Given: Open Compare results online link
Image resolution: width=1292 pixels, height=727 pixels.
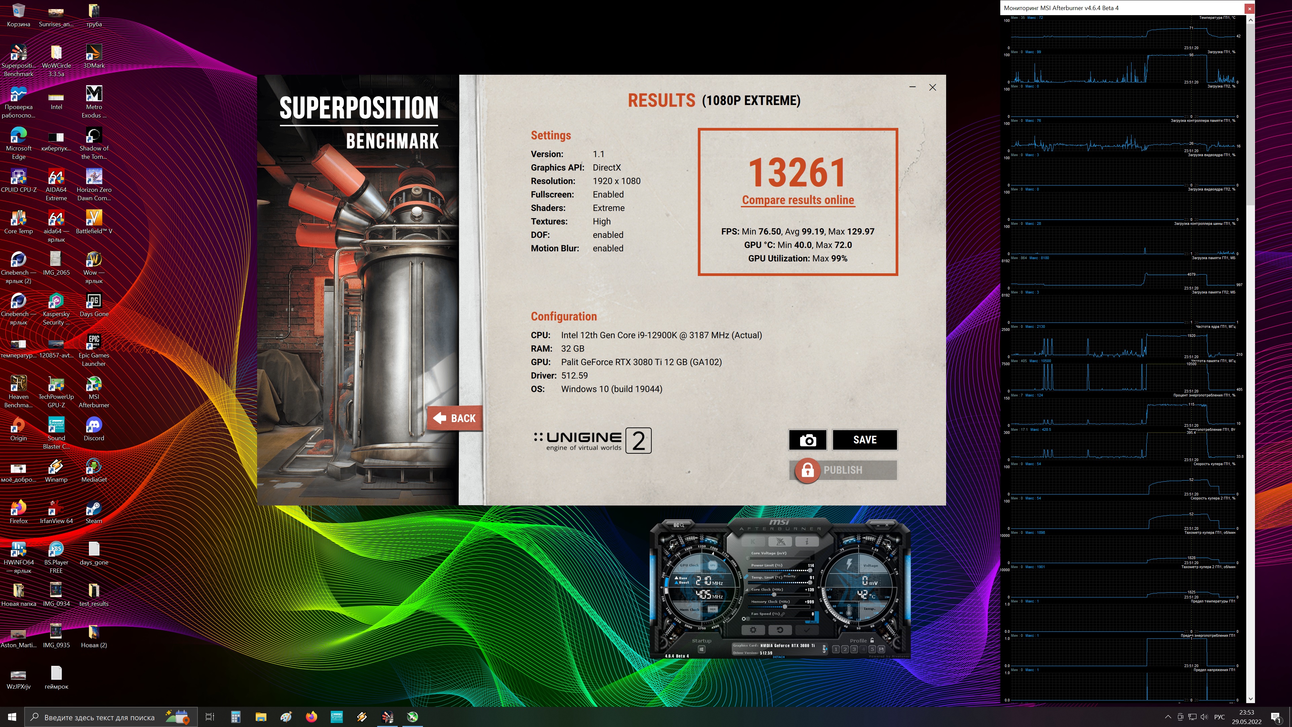Looking at the screenshot, I should (x=798, y=200).
